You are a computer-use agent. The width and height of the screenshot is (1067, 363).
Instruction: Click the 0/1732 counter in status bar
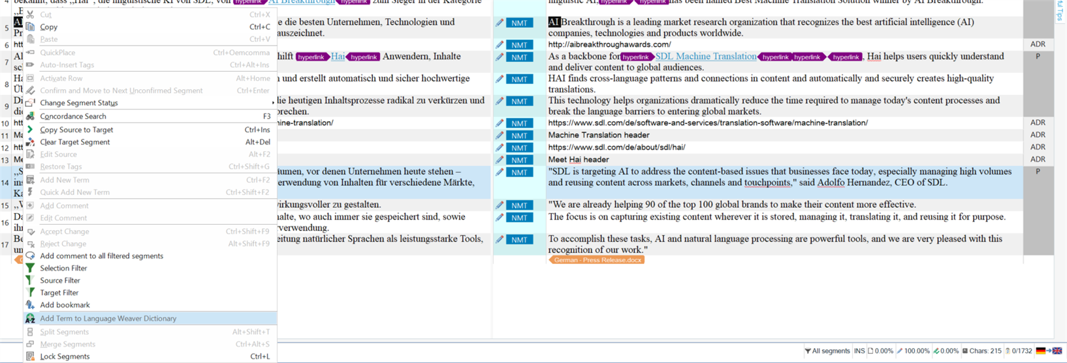[1018, 351]
